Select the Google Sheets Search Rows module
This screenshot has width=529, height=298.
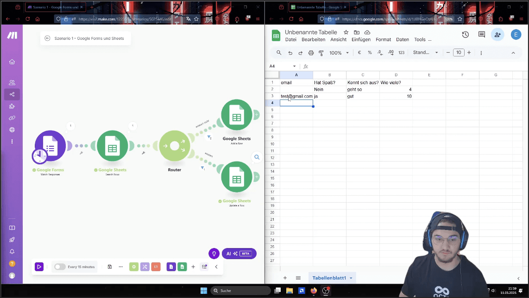[x=113, y=146]
